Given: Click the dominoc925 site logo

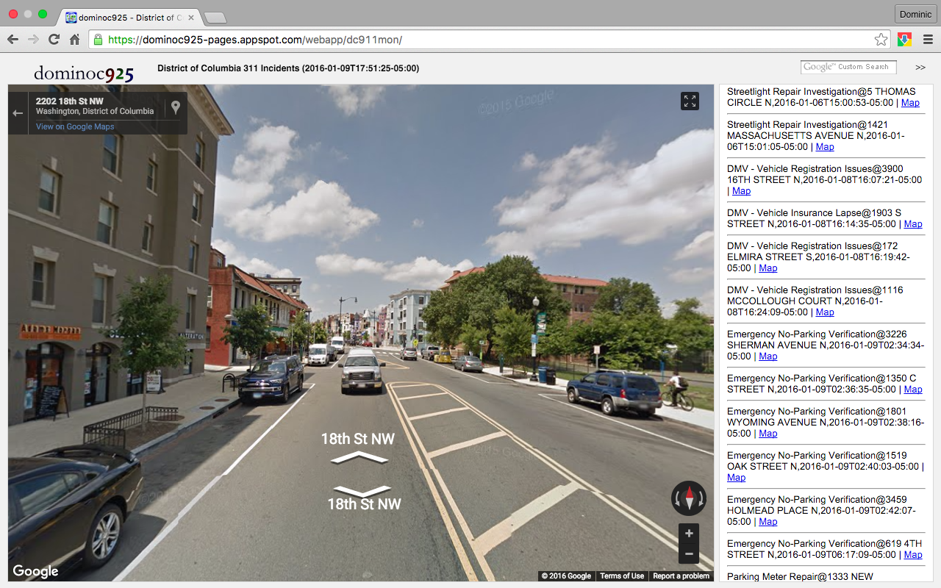Looking at the screenshot, I should click(84, 73).
